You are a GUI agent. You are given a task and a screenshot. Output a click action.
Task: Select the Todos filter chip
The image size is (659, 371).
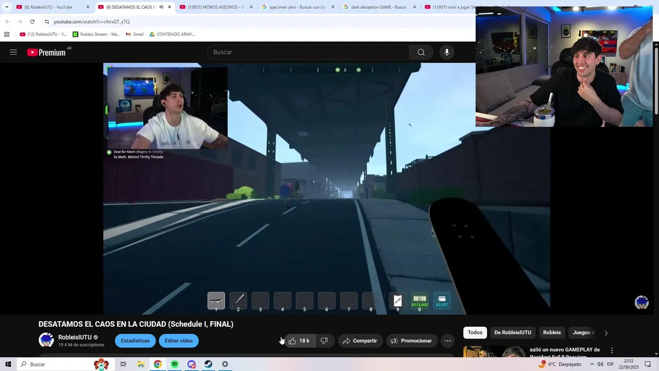pos(475,332)
